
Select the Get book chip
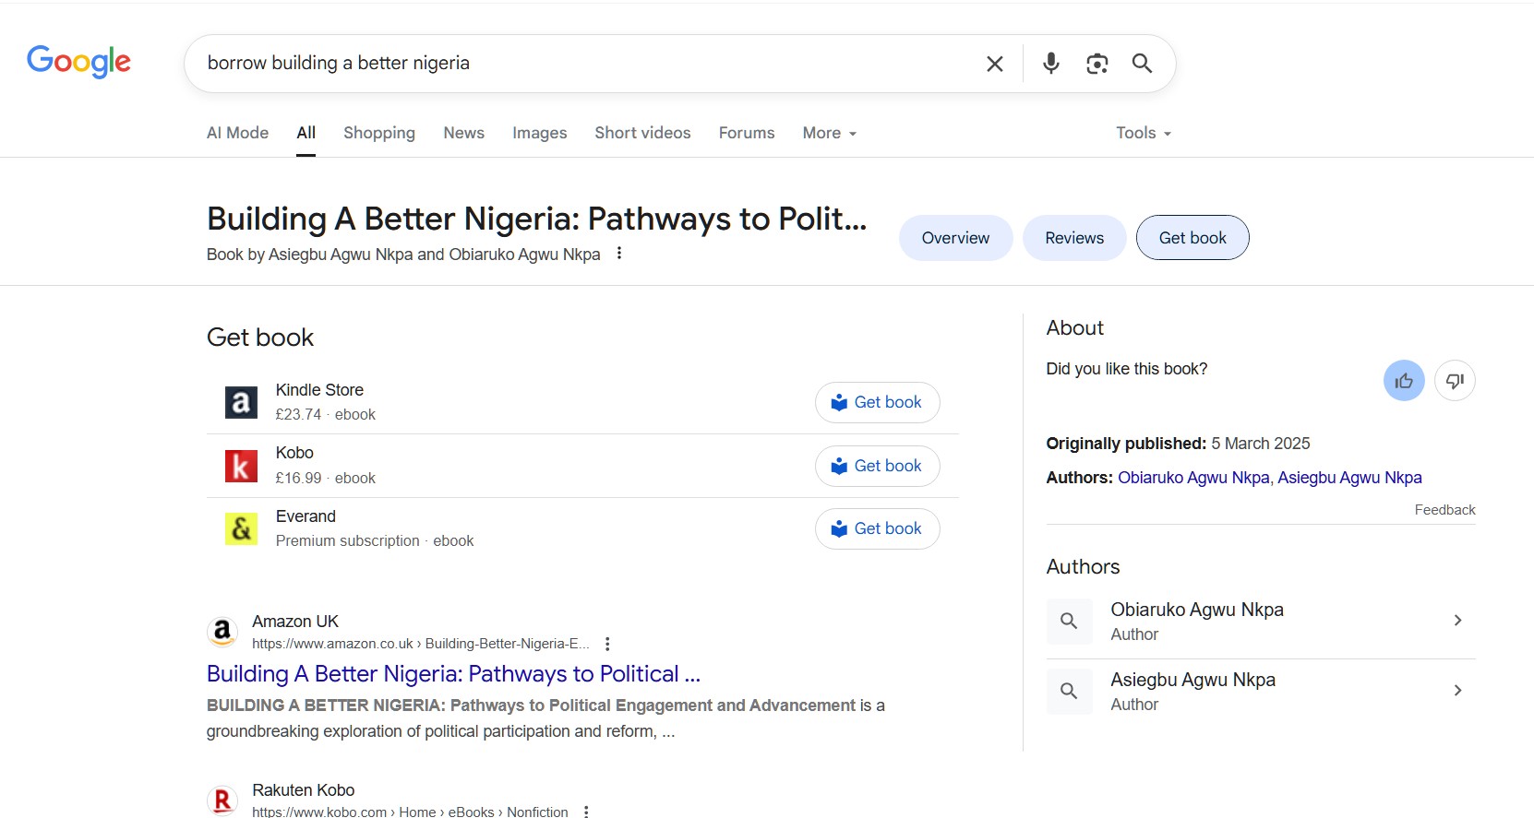[x=1192, y=238]
